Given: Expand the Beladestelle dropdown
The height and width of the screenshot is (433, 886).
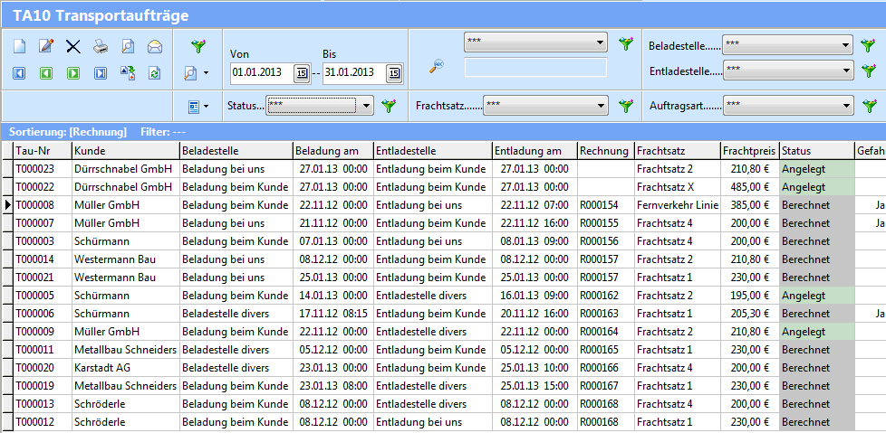Looking at the screenshot, I should pyautogui.click(x=844, y=43).
